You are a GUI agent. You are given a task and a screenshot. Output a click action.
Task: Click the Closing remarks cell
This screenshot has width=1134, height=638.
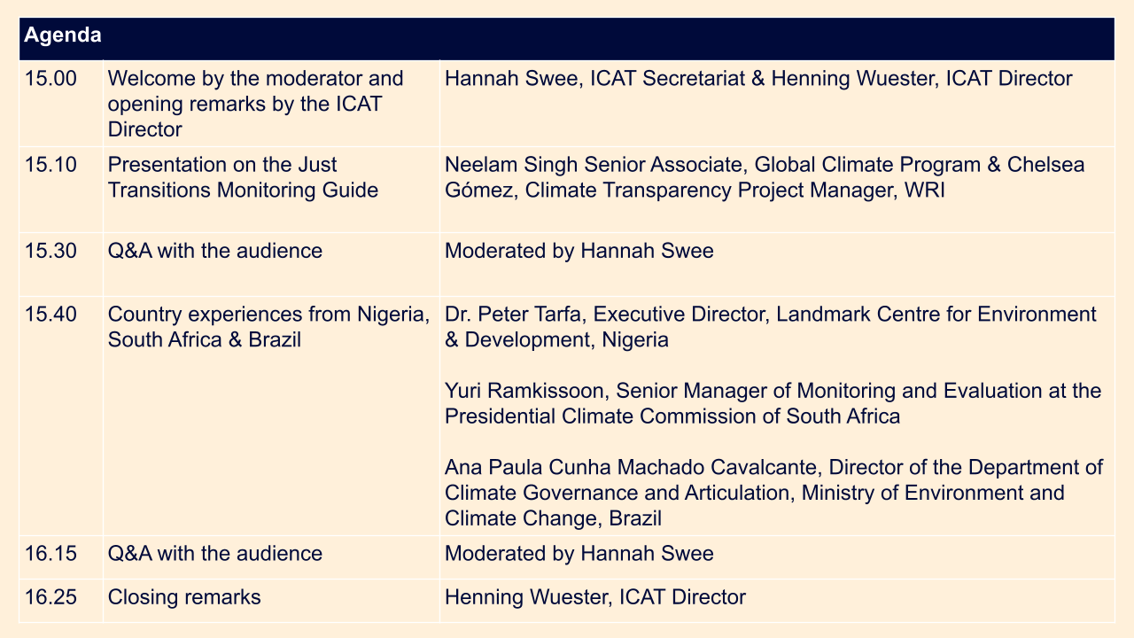click(271, 601)
